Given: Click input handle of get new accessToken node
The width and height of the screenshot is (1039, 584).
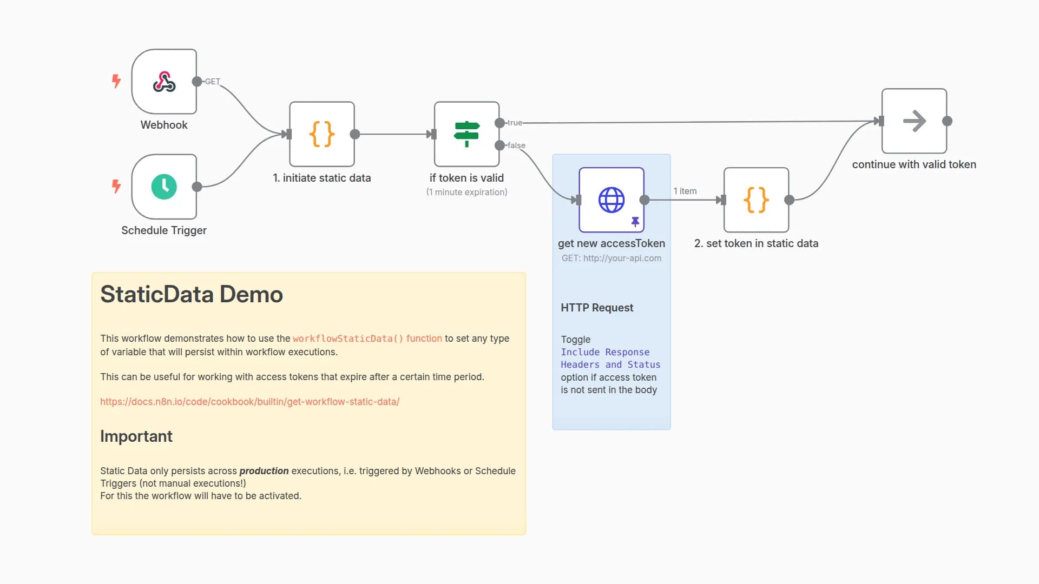Looking at the screenshot, I should coord(578,200).
